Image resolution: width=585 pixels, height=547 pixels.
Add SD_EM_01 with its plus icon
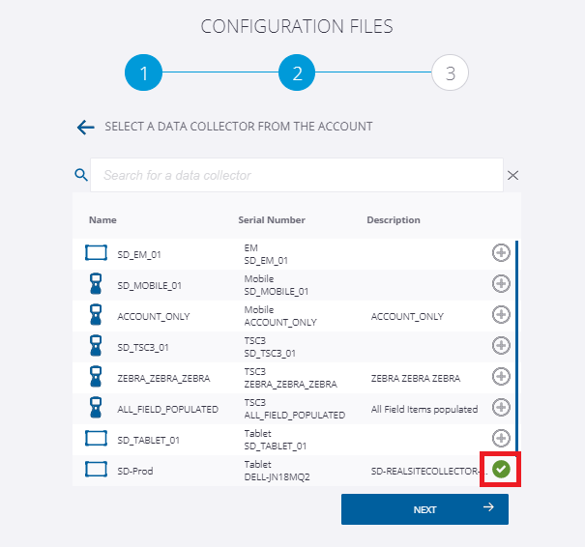[501, 253]
